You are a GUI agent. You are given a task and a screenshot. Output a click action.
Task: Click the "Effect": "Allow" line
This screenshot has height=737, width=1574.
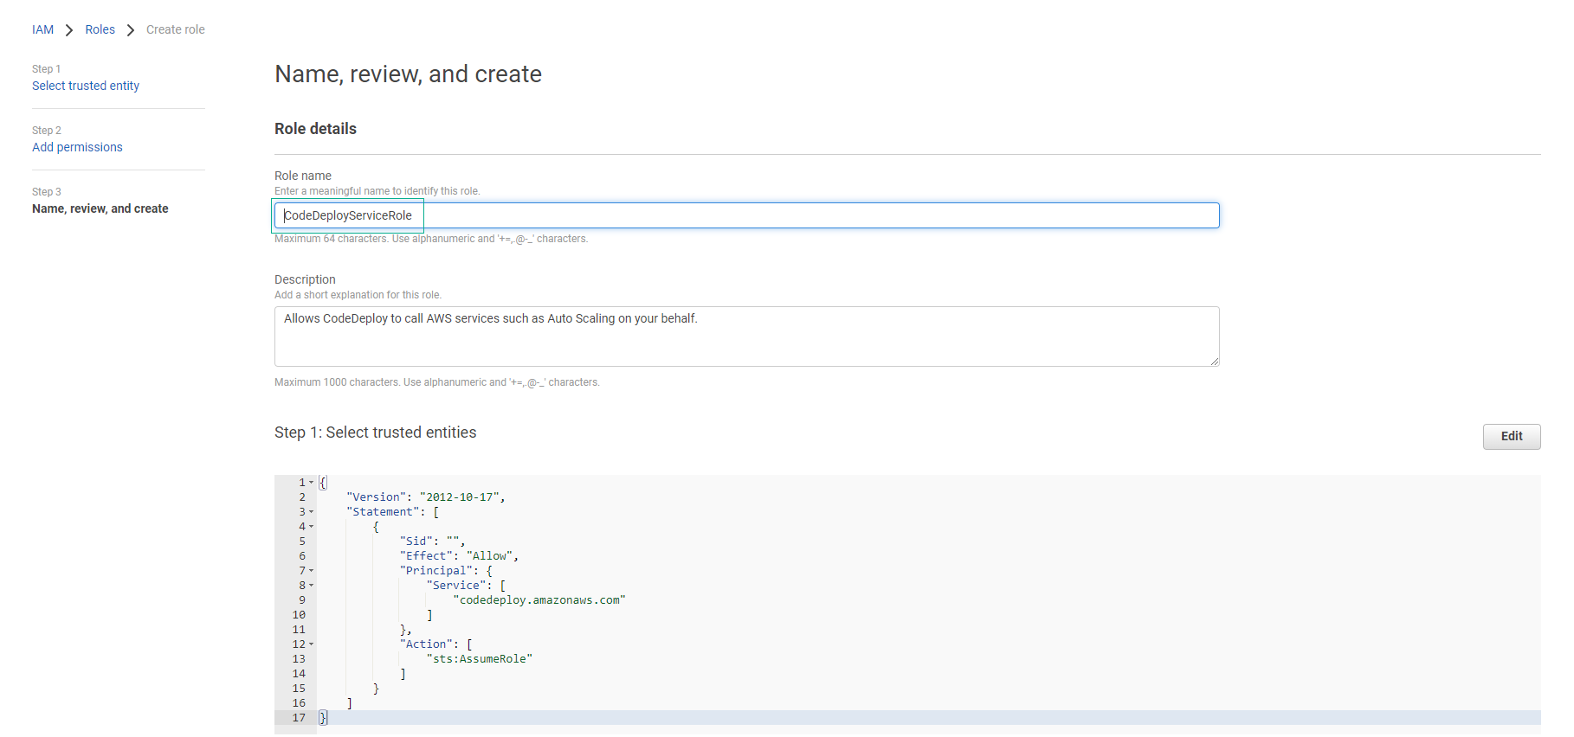(459, 556)
